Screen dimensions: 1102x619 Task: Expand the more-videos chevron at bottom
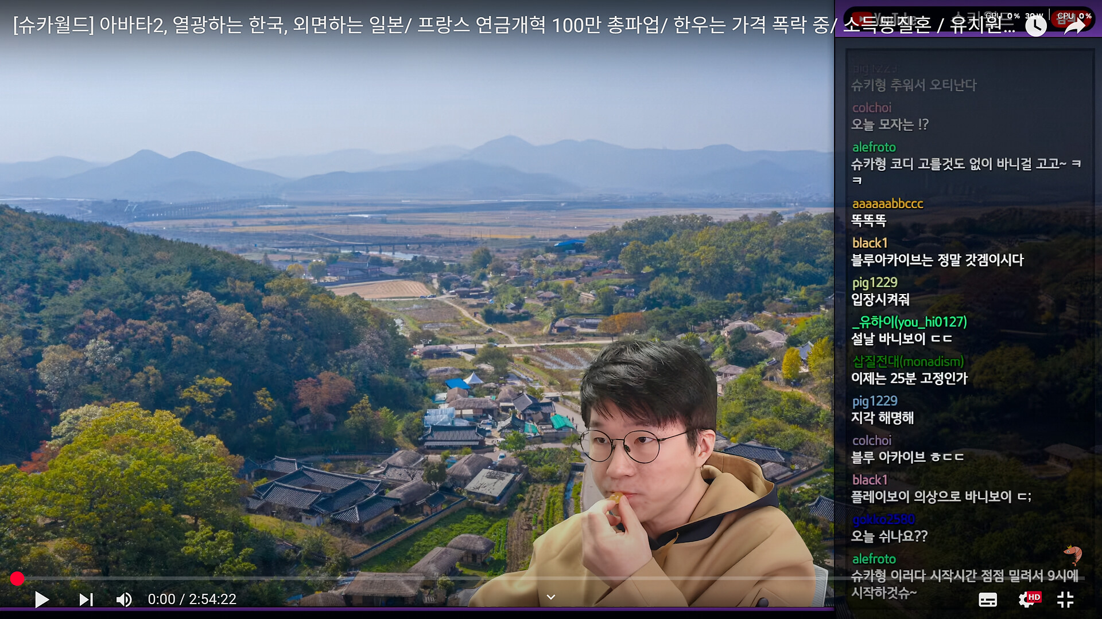(550, 597)
